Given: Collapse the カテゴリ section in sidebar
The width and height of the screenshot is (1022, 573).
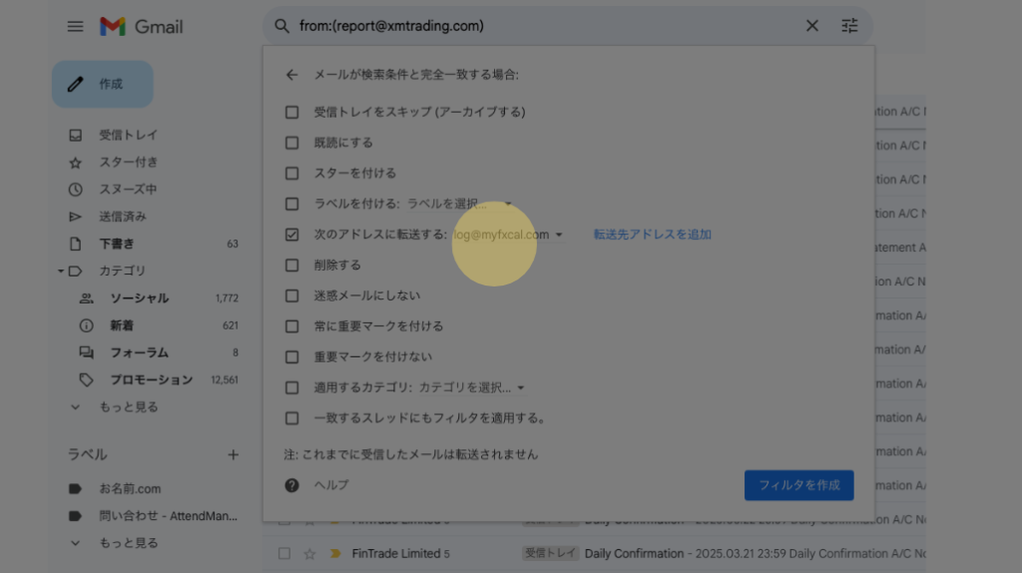Looking at the screenshot, I should point(61,271).
